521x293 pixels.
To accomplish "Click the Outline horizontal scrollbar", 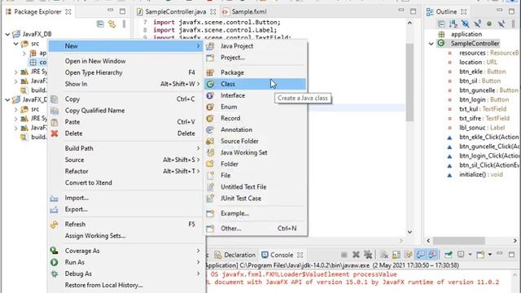I will tap(459, 241).
